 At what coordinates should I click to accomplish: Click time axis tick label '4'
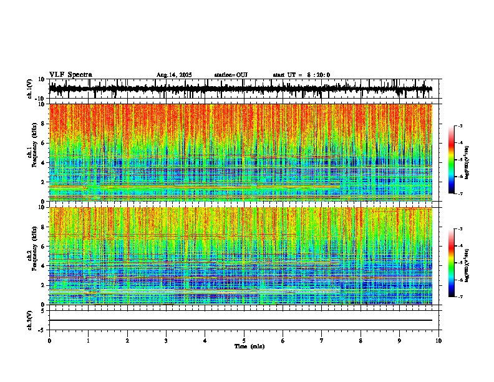coord(205,341)
